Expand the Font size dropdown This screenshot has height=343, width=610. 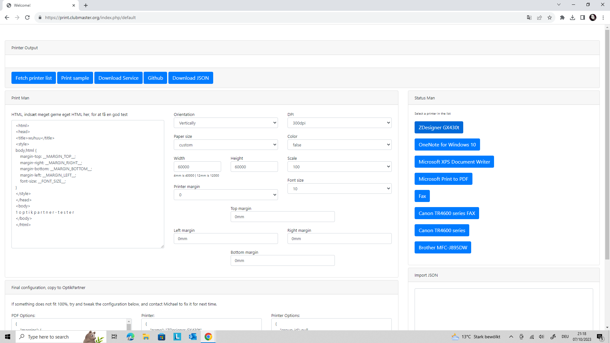pos(339,189)
